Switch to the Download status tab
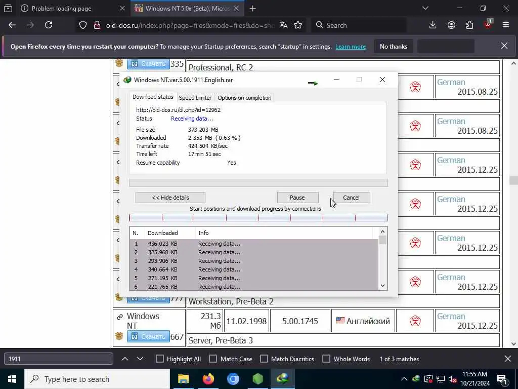The height and width of the screenshot is (389, 518). click(x=153, y=97)
